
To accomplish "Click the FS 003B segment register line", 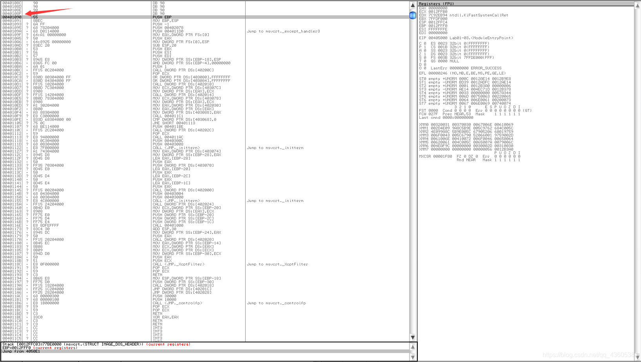I will click(463, 58).
